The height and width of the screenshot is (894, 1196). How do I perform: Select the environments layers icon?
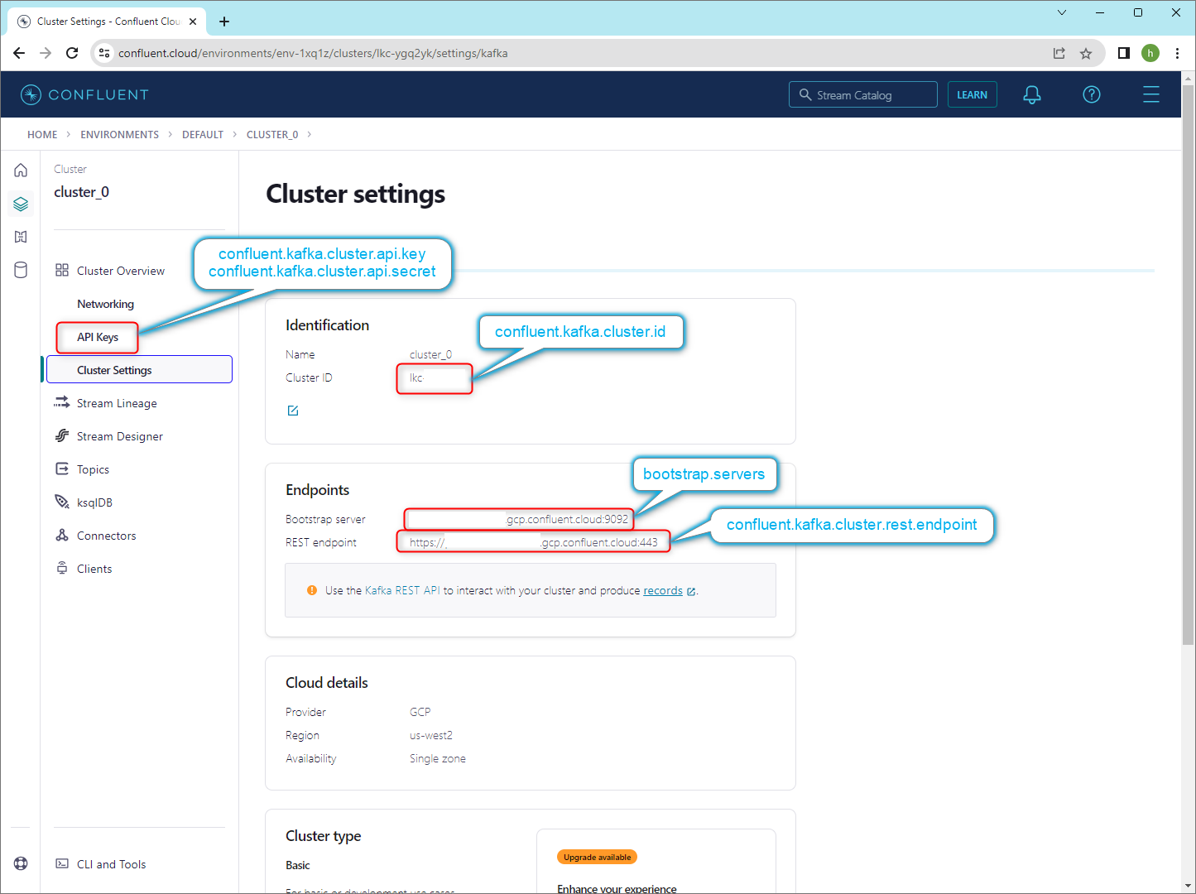pos(21,204)
